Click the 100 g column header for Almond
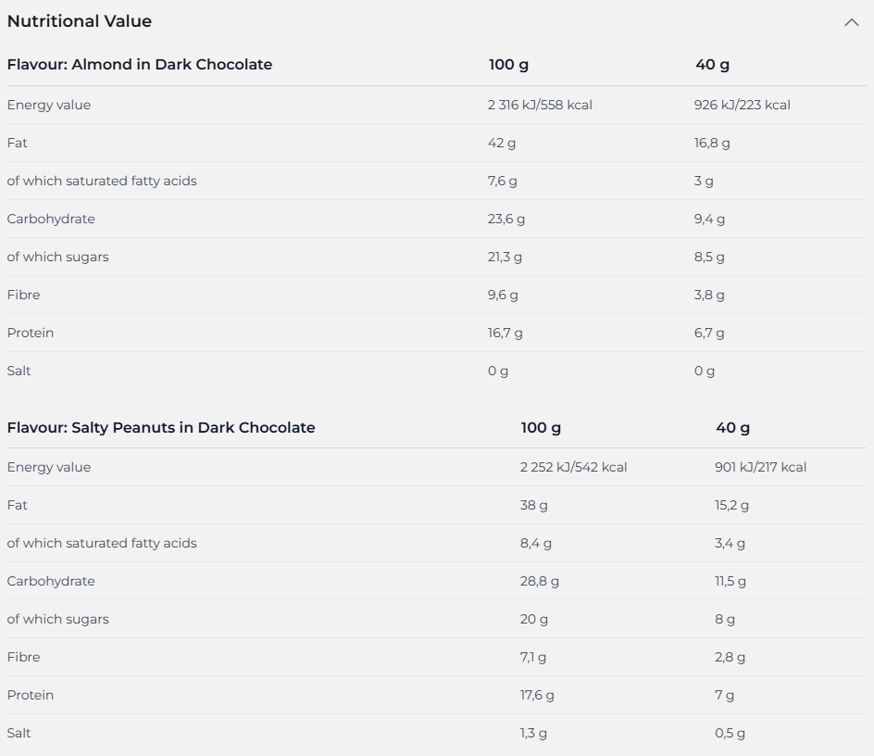The height and width of the screenshot is (756, 874). pyautogui.click(x=508, y=65)
